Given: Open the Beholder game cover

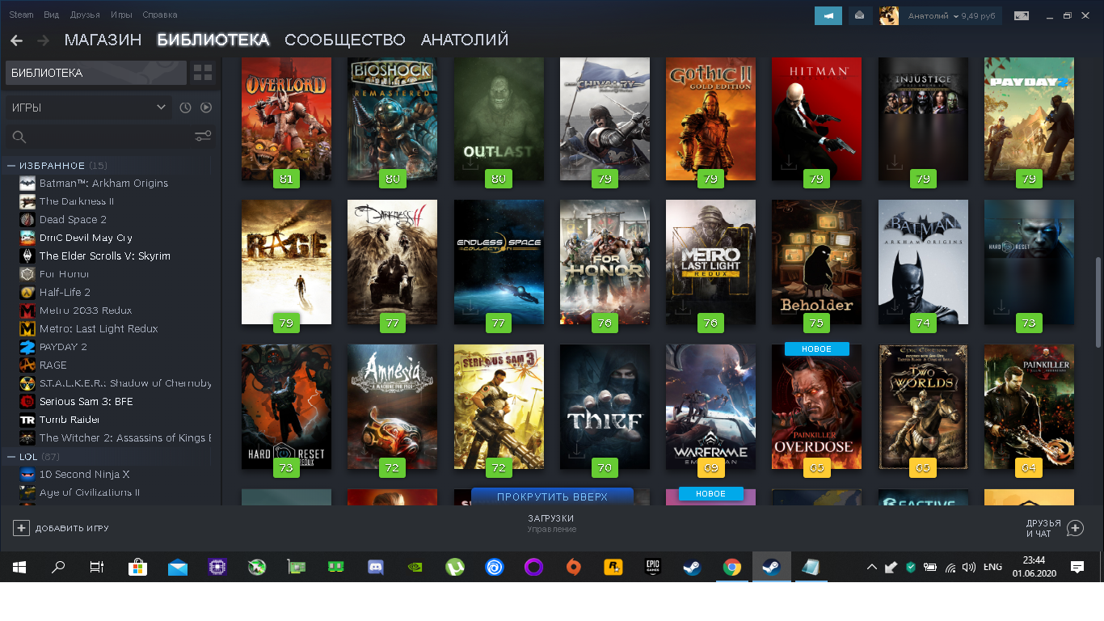Looking at the screenshot, I should pyautogui.click(x=816, y=262).
